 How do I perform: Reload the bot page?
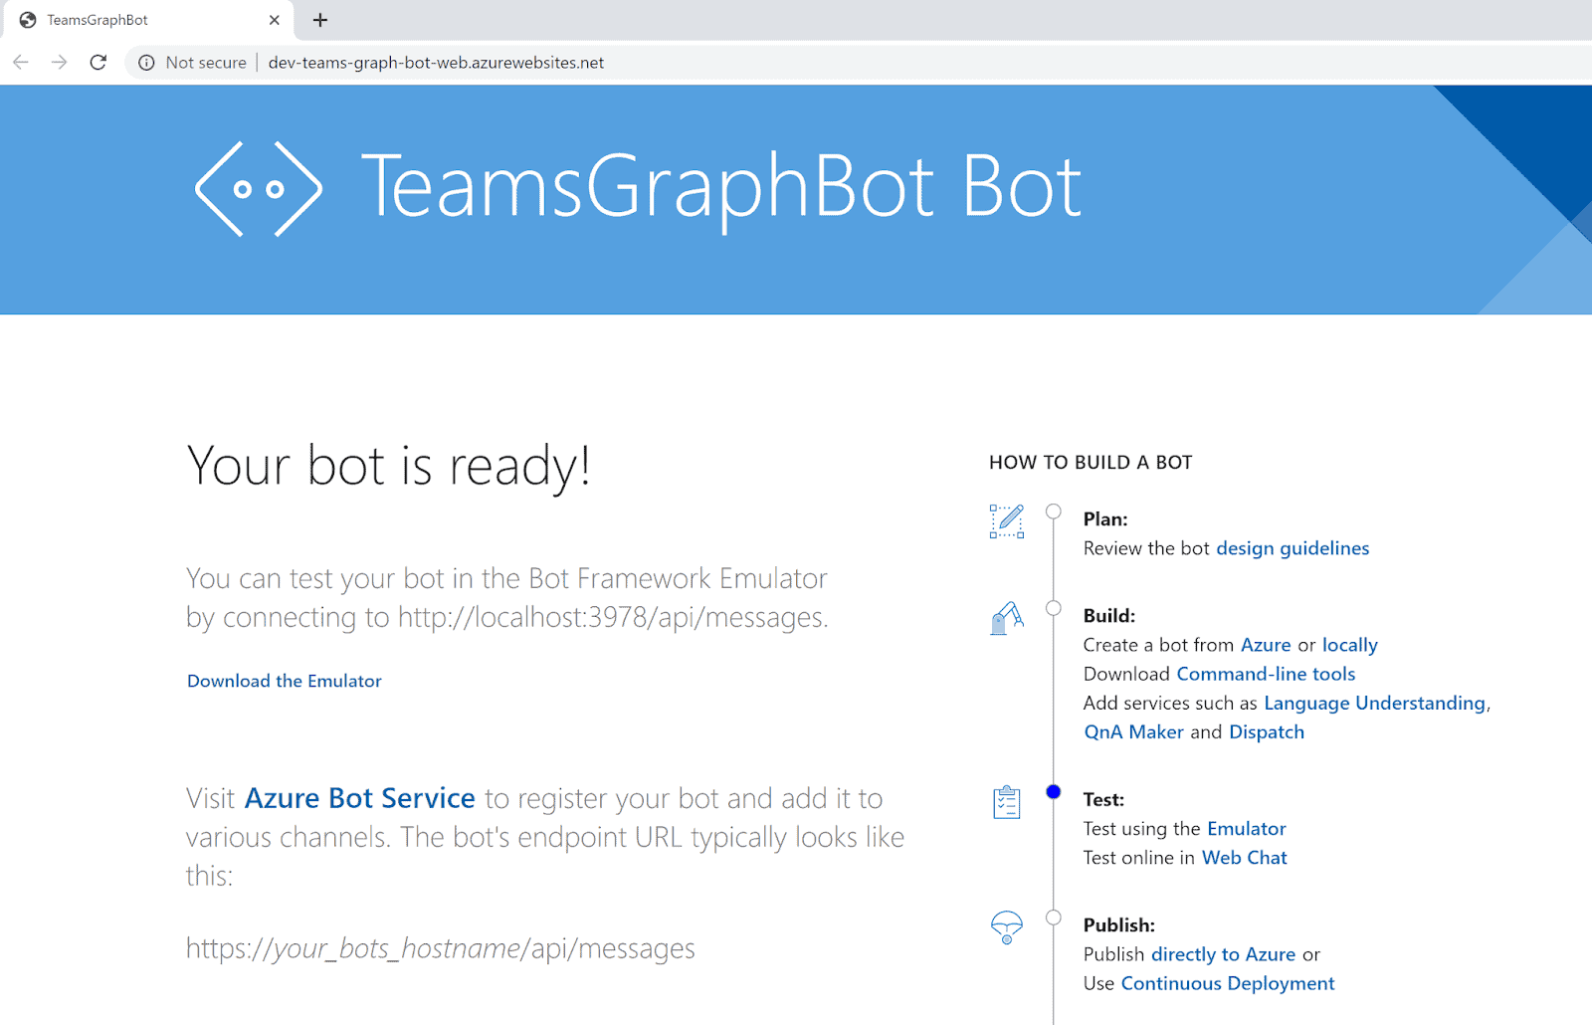pyautogui.click(x=98, y=62)
